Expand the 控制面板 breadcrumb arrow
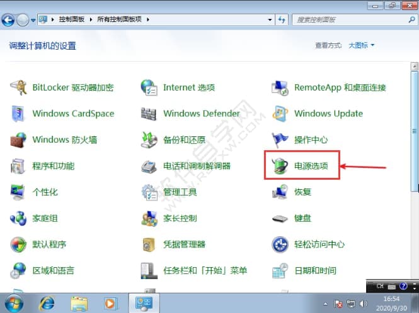 [x=93, y=19]
